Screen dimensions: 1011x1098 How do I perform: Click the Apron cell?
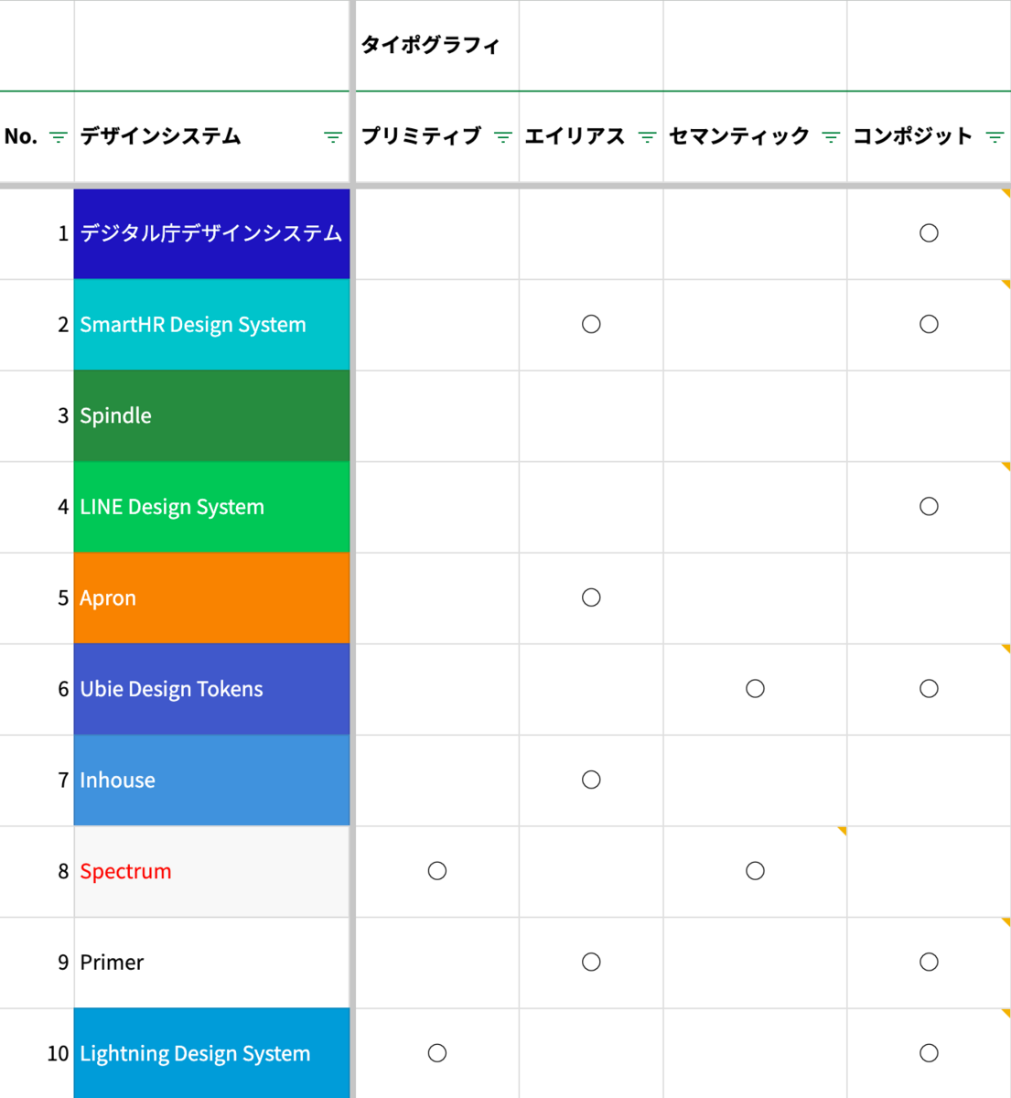(x=211, y=597)
